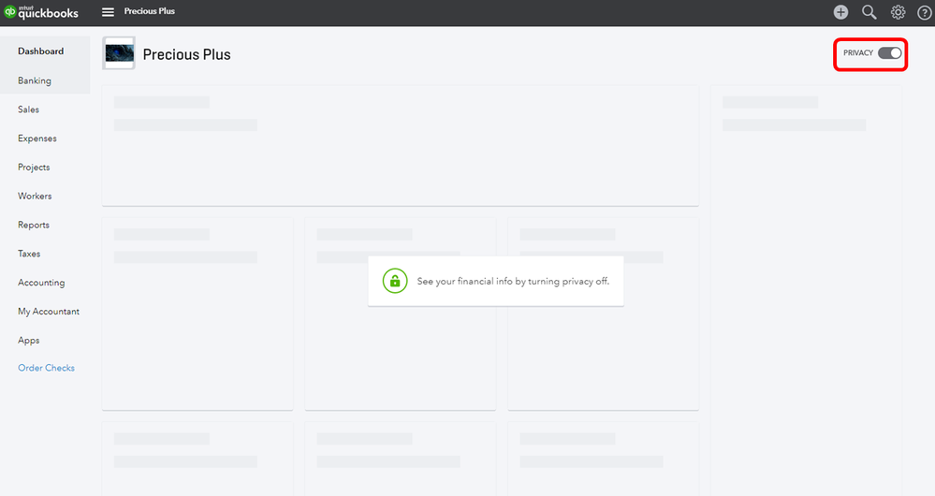
Task: Open the Taxes section
Action: coord(29,254)
